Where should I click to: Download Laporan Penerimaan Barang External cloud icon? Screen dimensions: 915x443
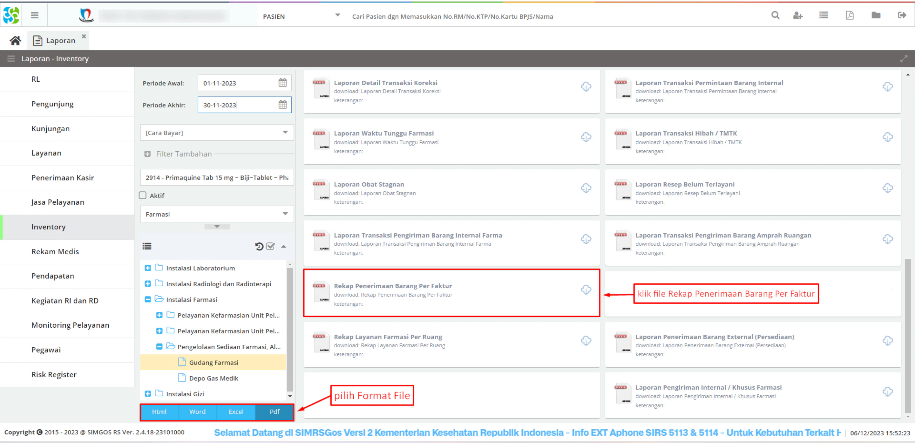pyautogui.click(x=888, y=340)
